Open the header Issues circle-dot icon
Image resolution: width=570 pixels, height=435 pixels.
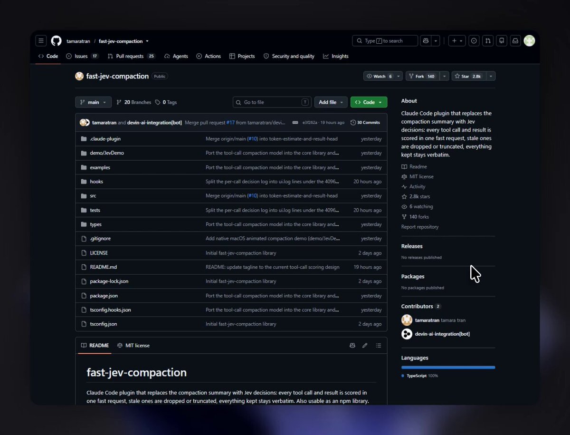[x=474, y=41]
